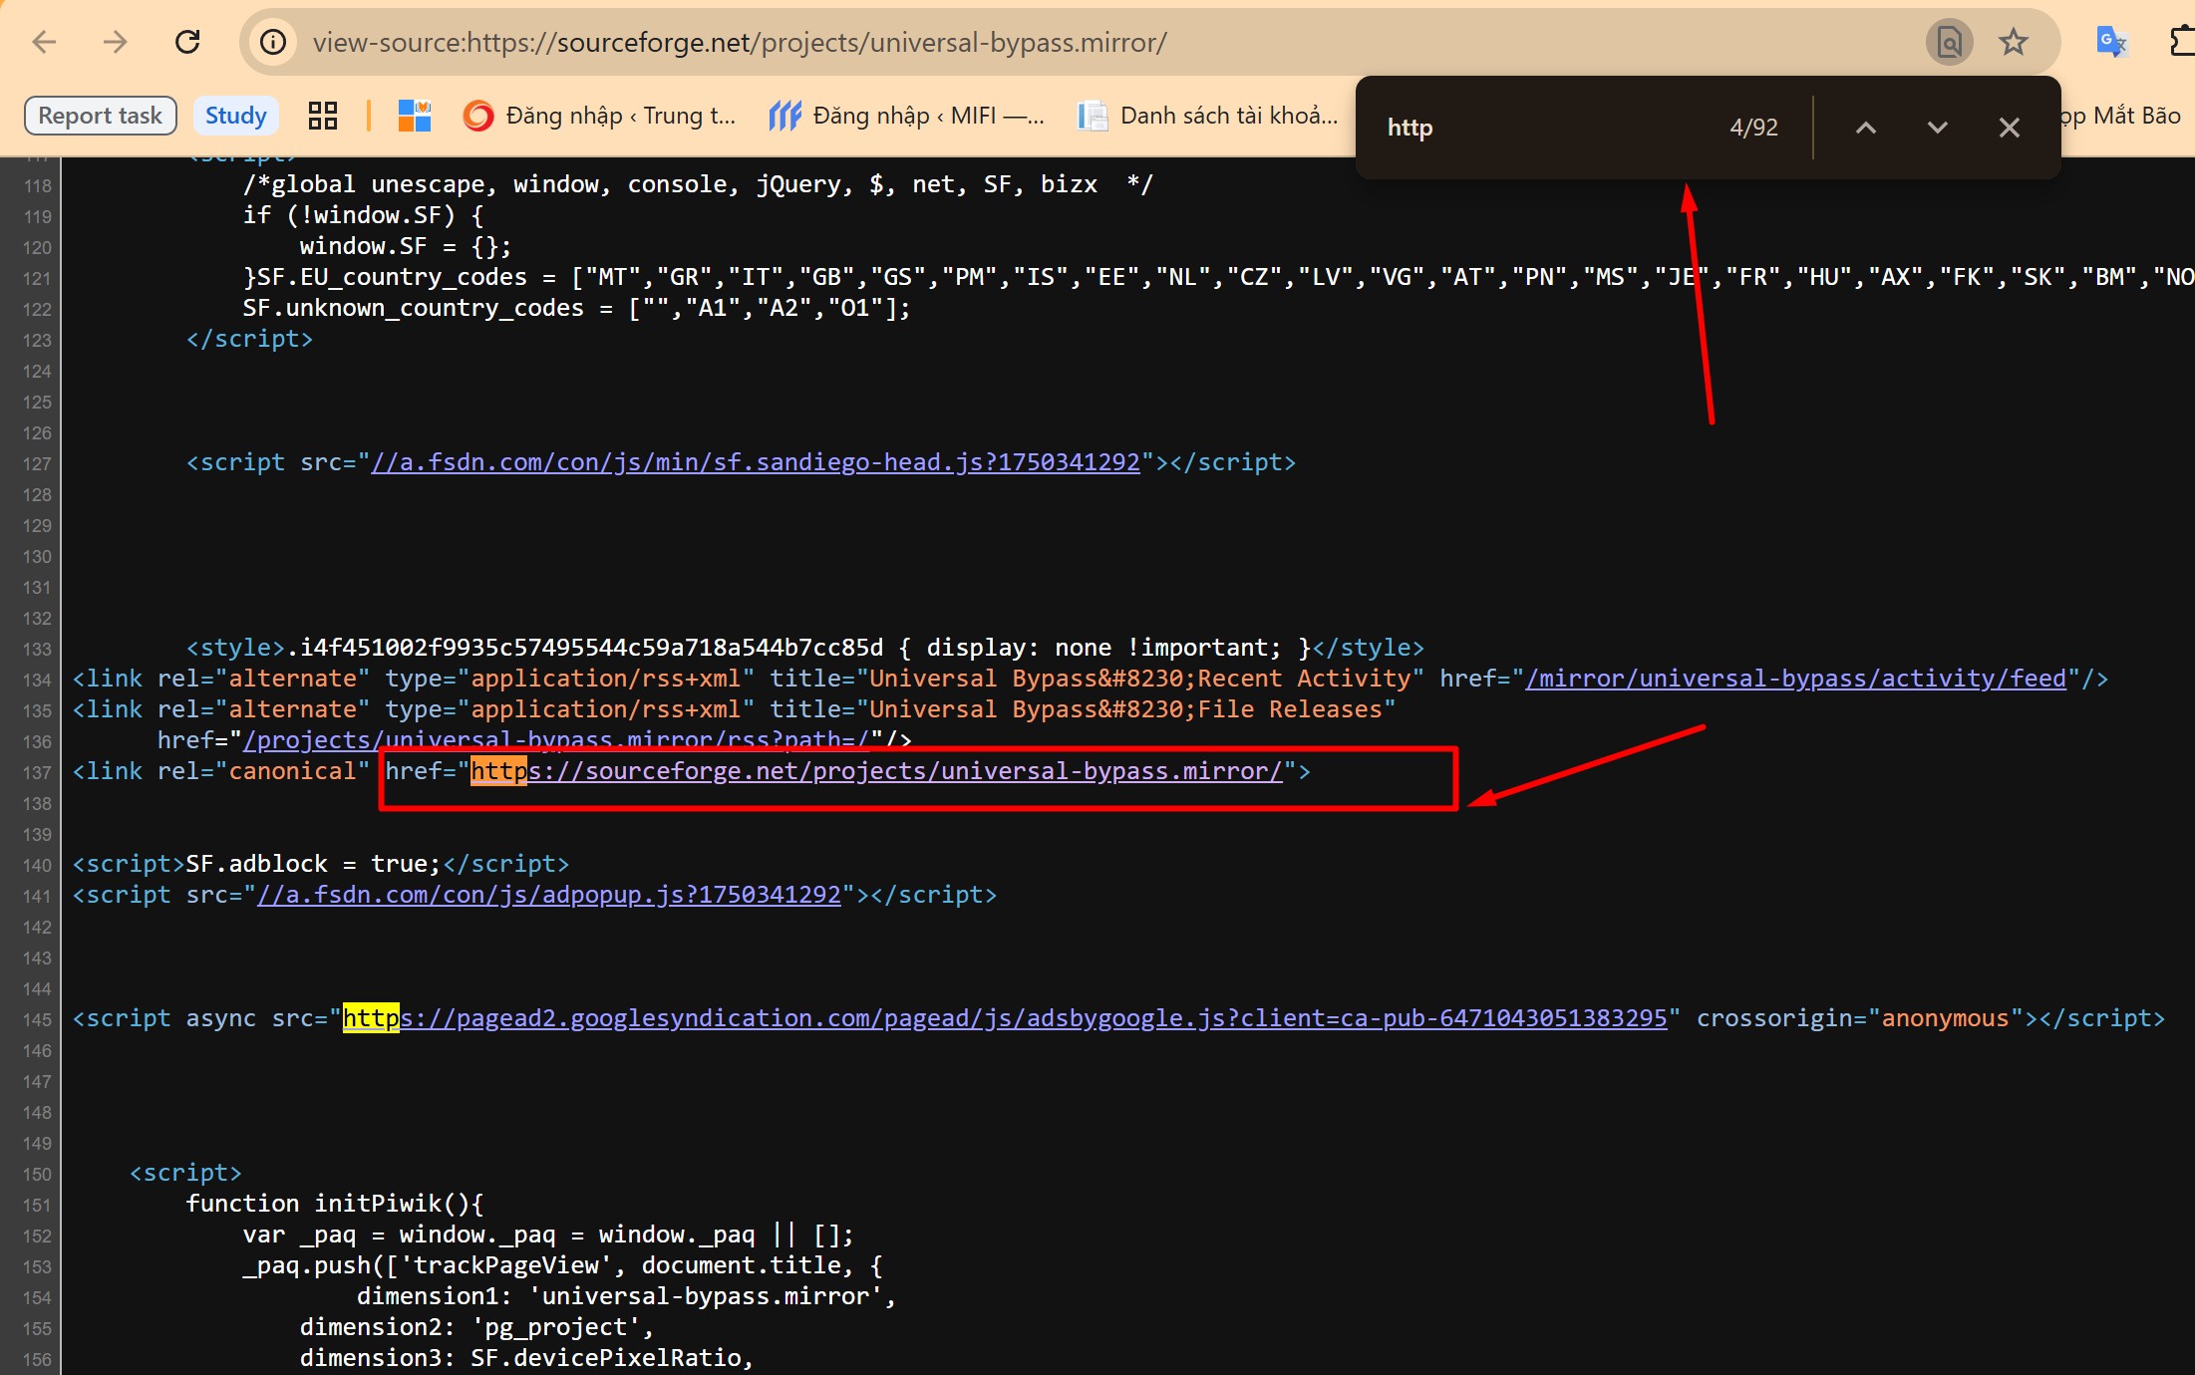The height and width of the screenshot is (1375, 2195).
Task: Click the crossorigin="anonymous" attribute text
Action: (1860, 1018)
